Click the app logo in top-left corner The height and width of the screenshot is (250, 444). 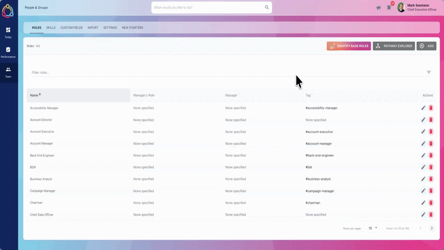pyautogui.click(x=8, y=11)
